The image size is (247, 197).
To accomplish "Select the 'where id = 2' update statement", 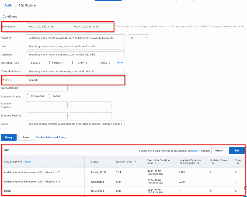I will [32, 172].
